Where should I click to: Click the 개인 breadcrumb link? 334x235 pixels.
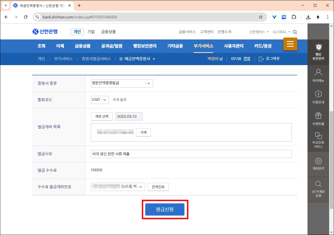(41, 59)
